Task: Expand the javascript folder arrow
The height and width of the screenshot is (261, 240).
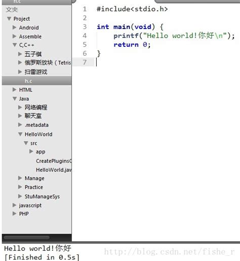Action: (x=15, y=205)
